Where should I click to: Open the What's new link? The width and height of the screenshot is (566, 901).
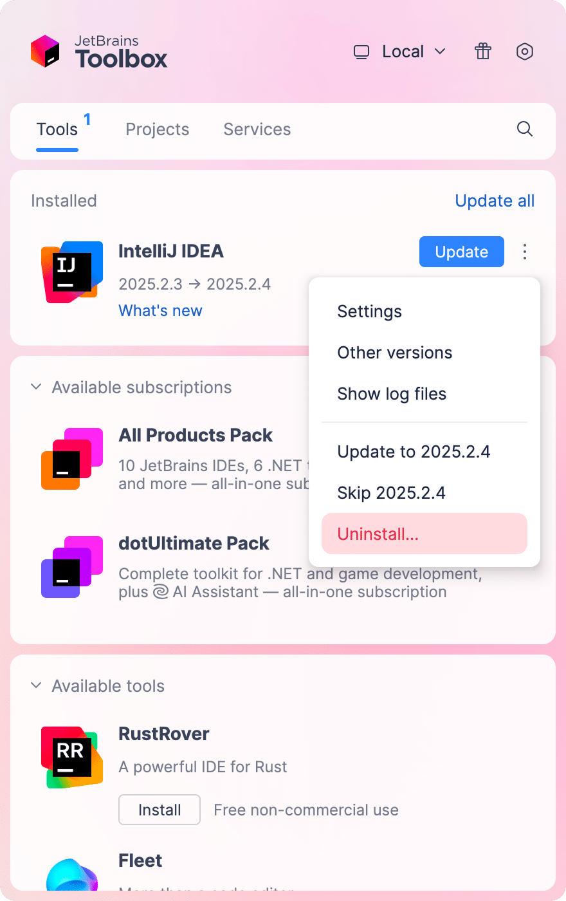tap(160, 310)
